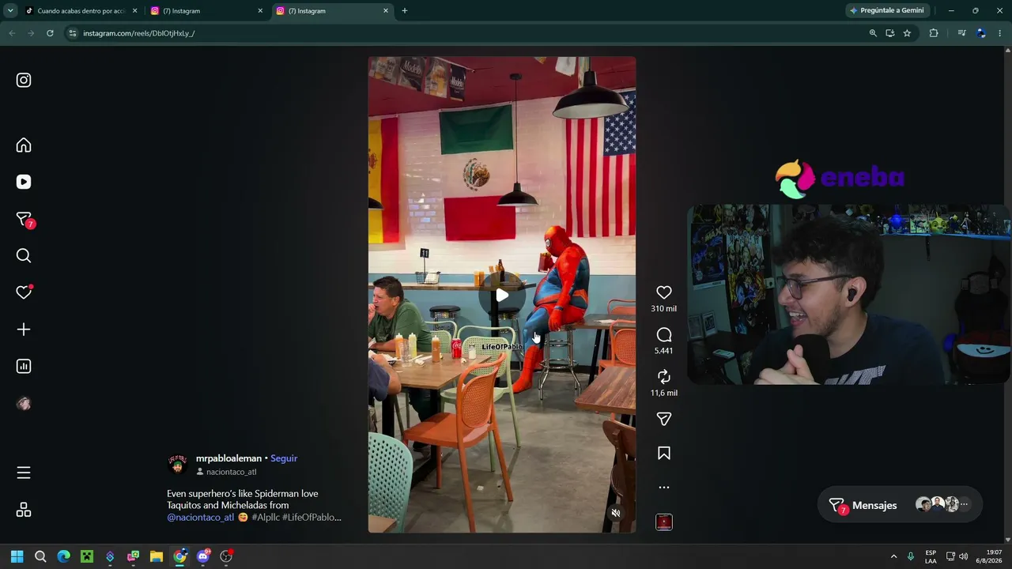Create a new post with the plus icon

[24, 330]
